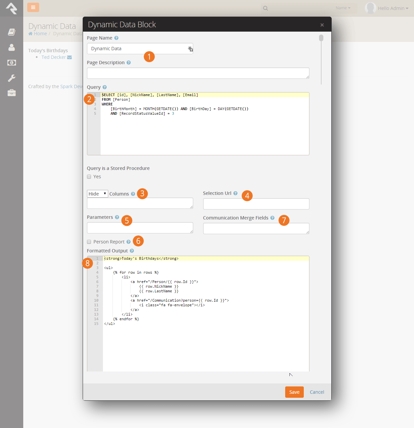Screen dimensions: 414x428
Task: Click the Selection Url help icon
Action: pyautogui.click(x=235, y=193)
